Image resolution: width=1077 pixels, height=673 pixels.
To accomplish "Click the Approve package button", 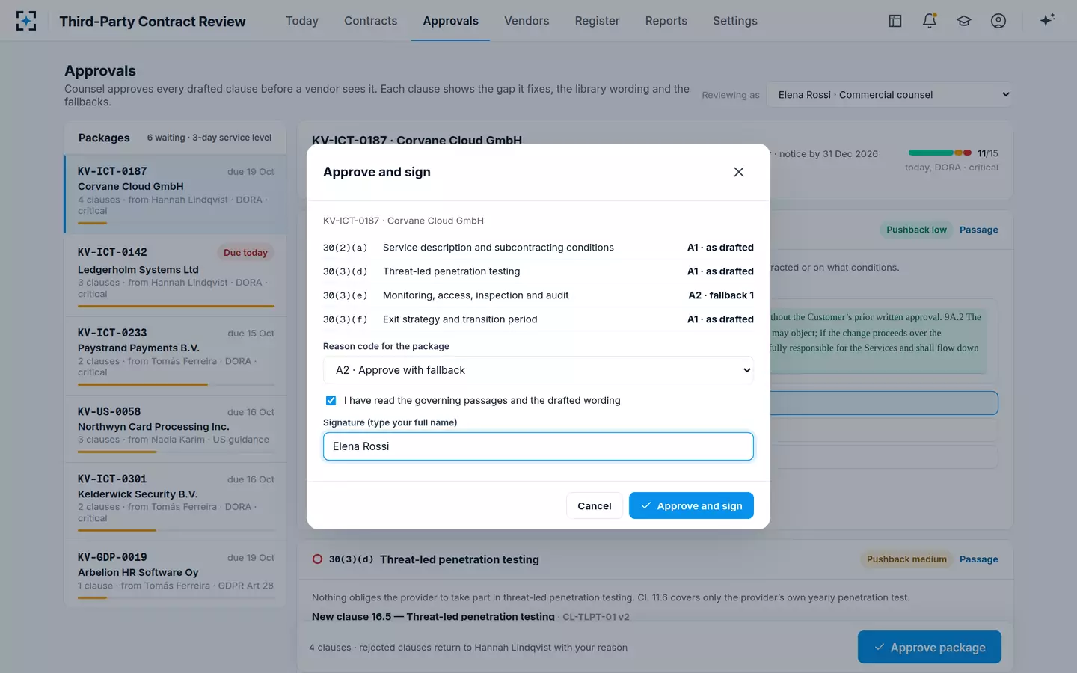I will click(x=930, y=648).
